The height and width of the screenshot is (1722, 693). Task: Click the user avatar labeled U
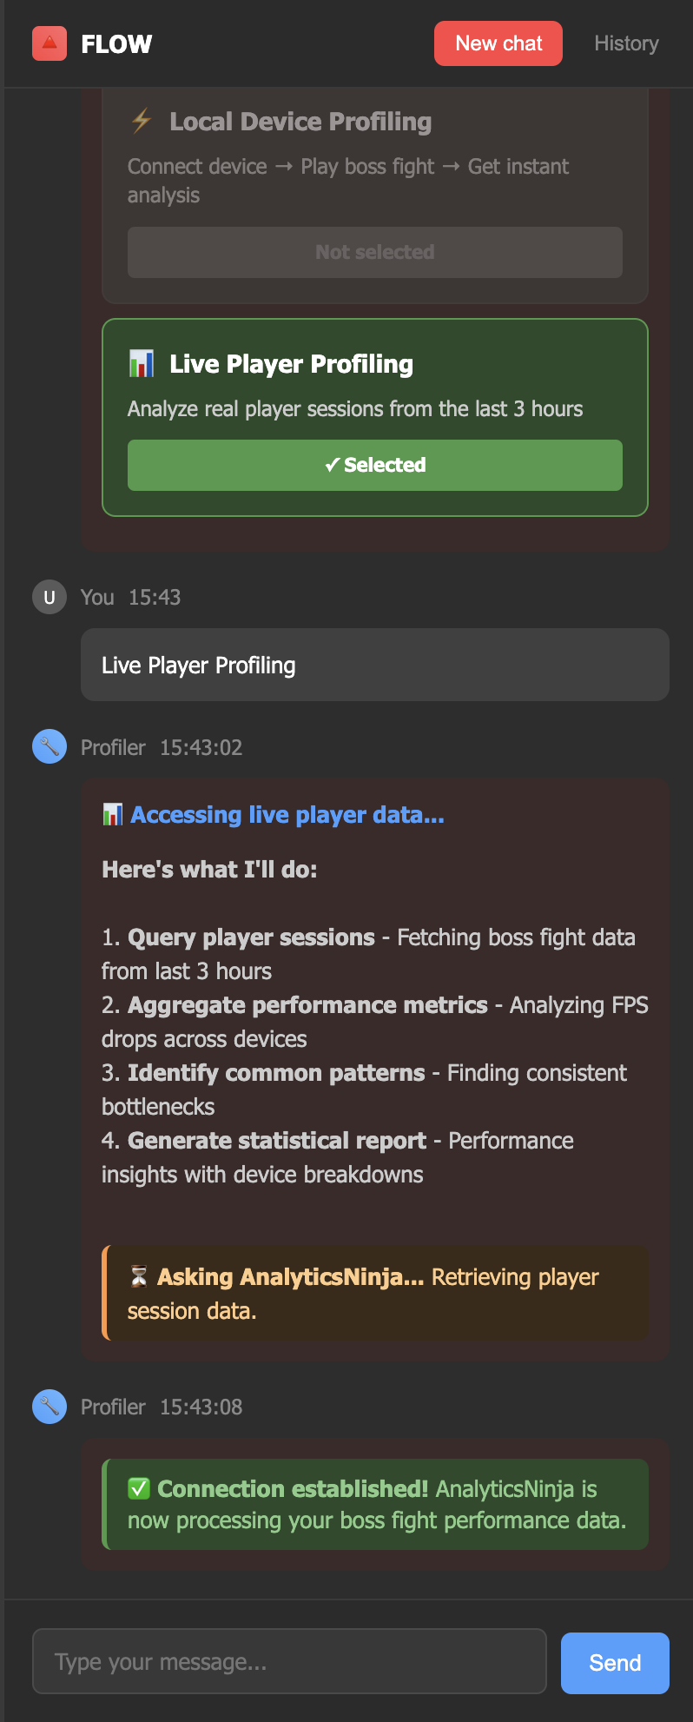point(49,597)
